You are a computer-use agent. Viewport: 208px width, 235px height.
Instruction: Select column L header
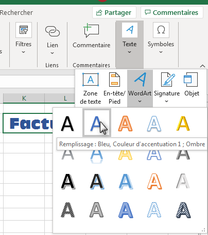(x=65, y=99)
